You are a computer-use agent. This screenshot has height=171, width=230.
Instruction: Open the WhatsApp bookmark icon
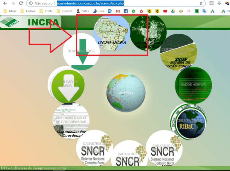coord(134,11)
